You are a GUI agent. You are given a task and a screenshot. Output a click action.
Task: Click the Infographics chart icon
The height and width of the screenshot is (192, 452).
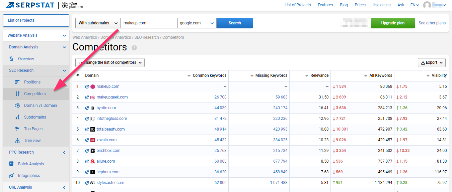point(12,176)
